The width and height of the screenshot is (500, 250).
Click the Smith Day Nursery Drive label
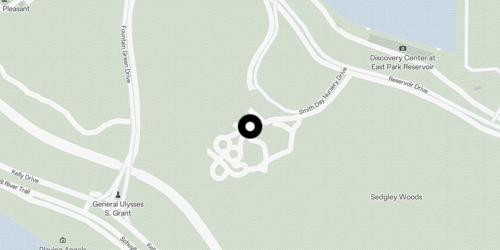323,91
